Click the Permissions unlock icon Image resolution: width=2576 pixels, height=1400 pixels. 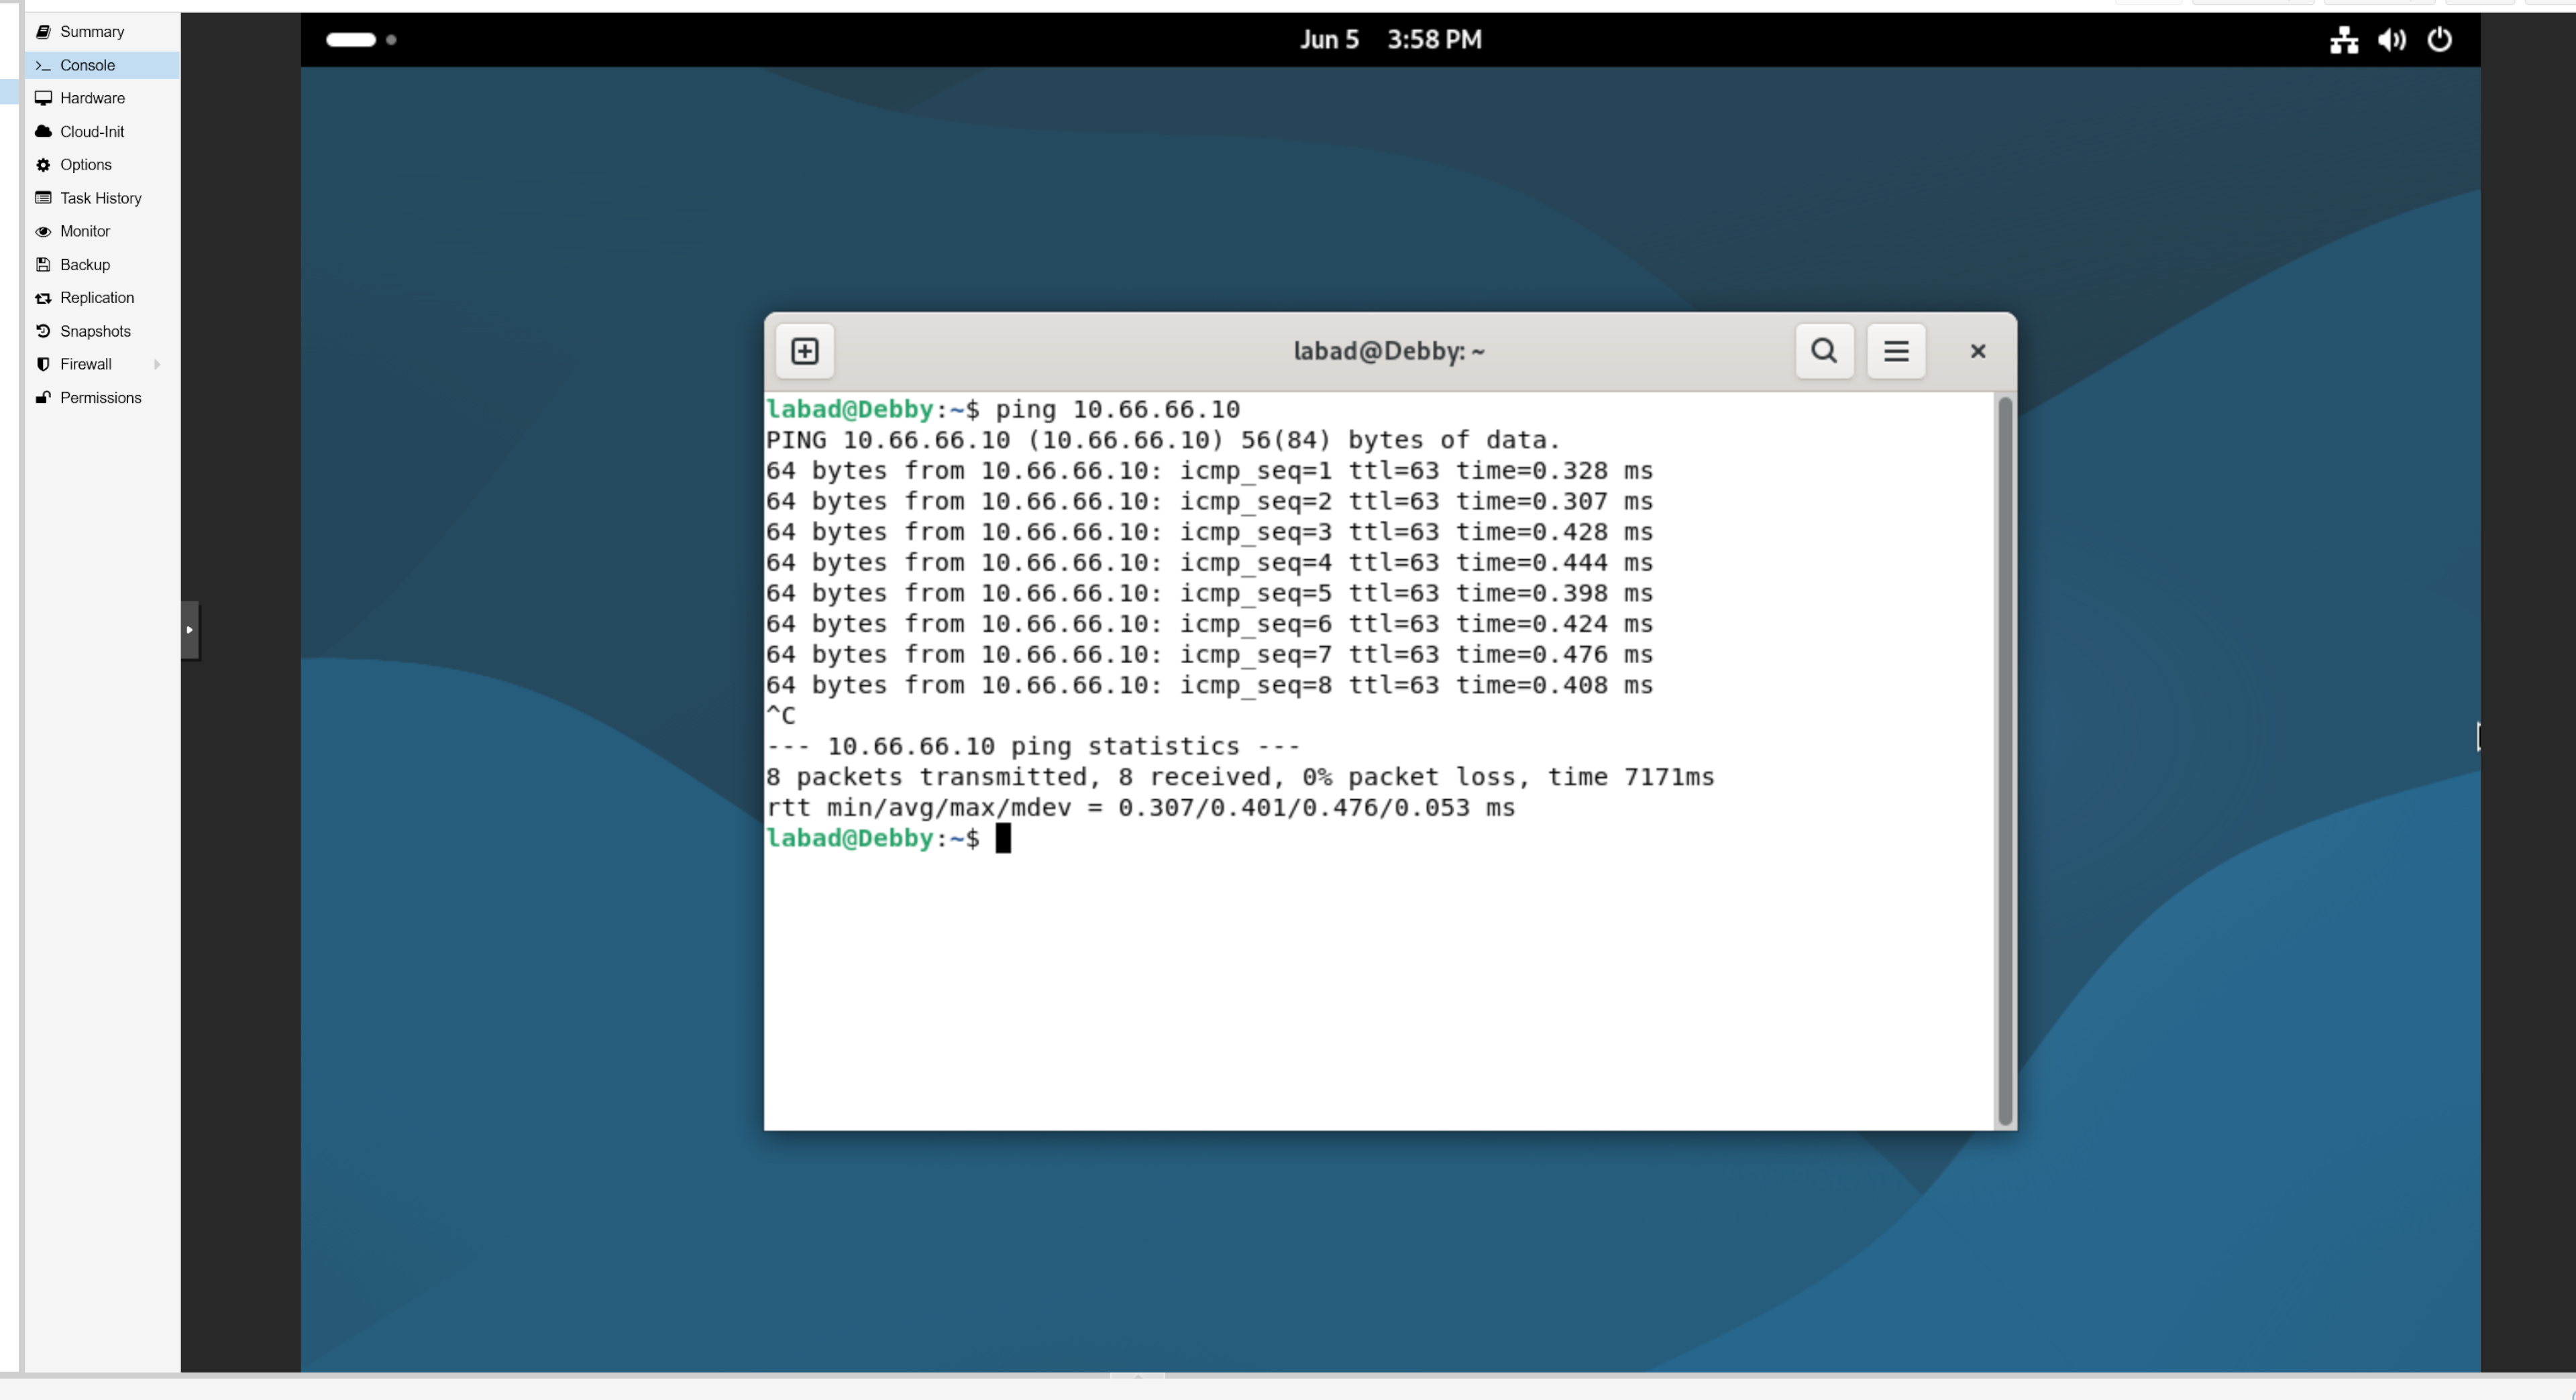43,398
